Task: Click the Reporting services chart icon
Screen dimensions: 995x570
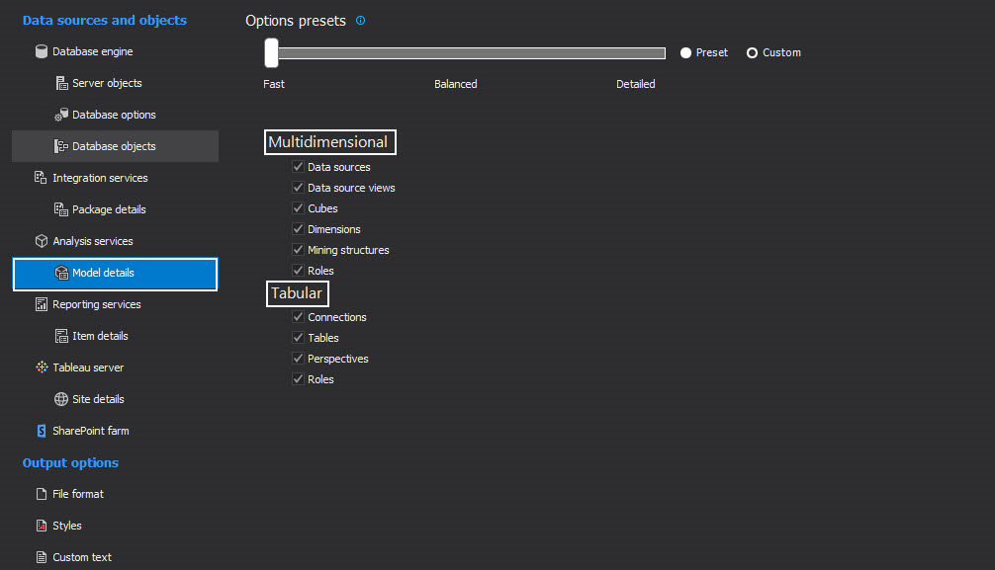Action: (41, 304)
